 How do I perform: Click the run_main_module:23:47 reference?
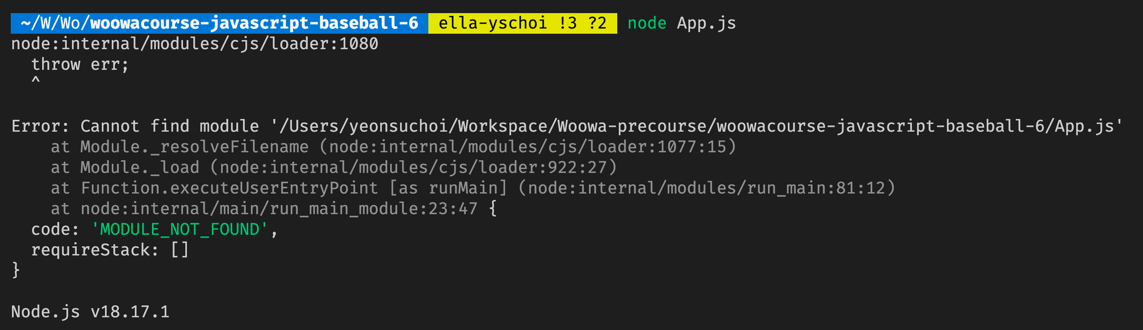pyautogui.click(x=373, y=209)
